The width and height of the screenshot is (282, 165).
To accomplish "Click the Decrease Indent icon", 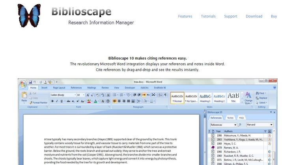I will [x=135, y=95].
